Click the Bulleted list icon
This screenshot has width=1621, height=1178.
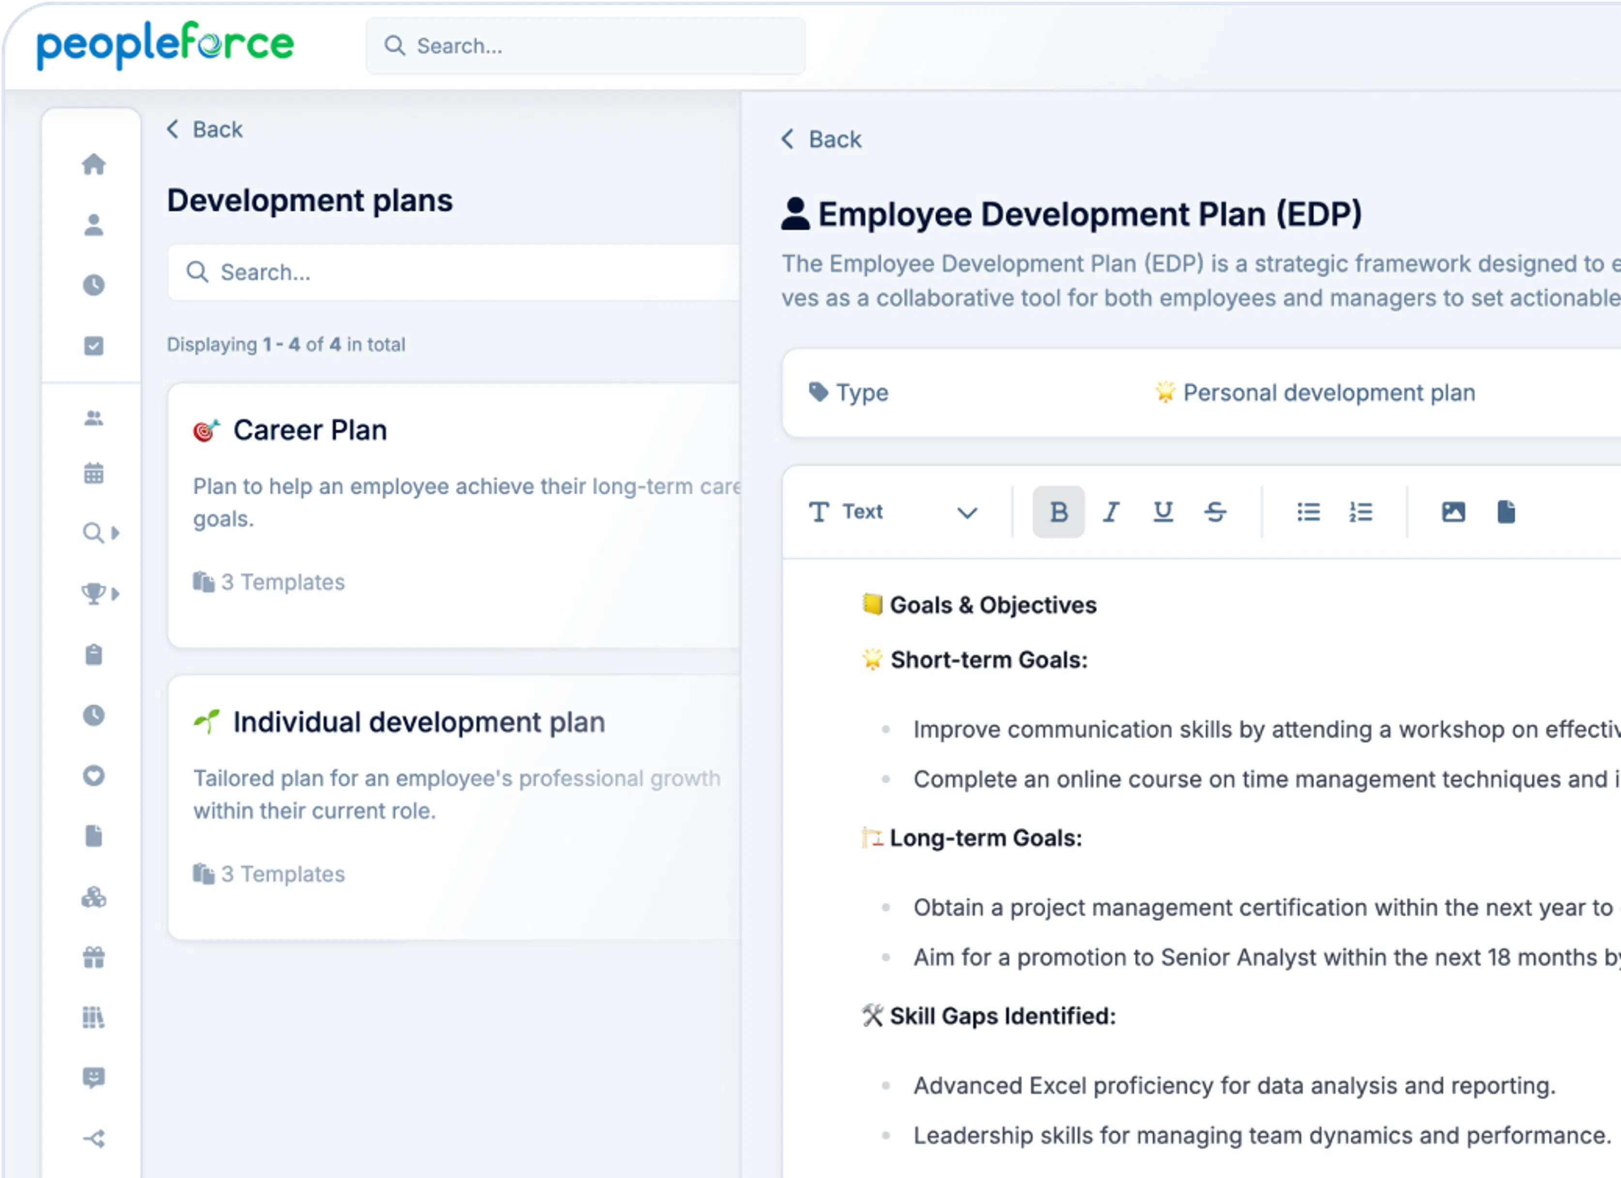point(1310,511)
